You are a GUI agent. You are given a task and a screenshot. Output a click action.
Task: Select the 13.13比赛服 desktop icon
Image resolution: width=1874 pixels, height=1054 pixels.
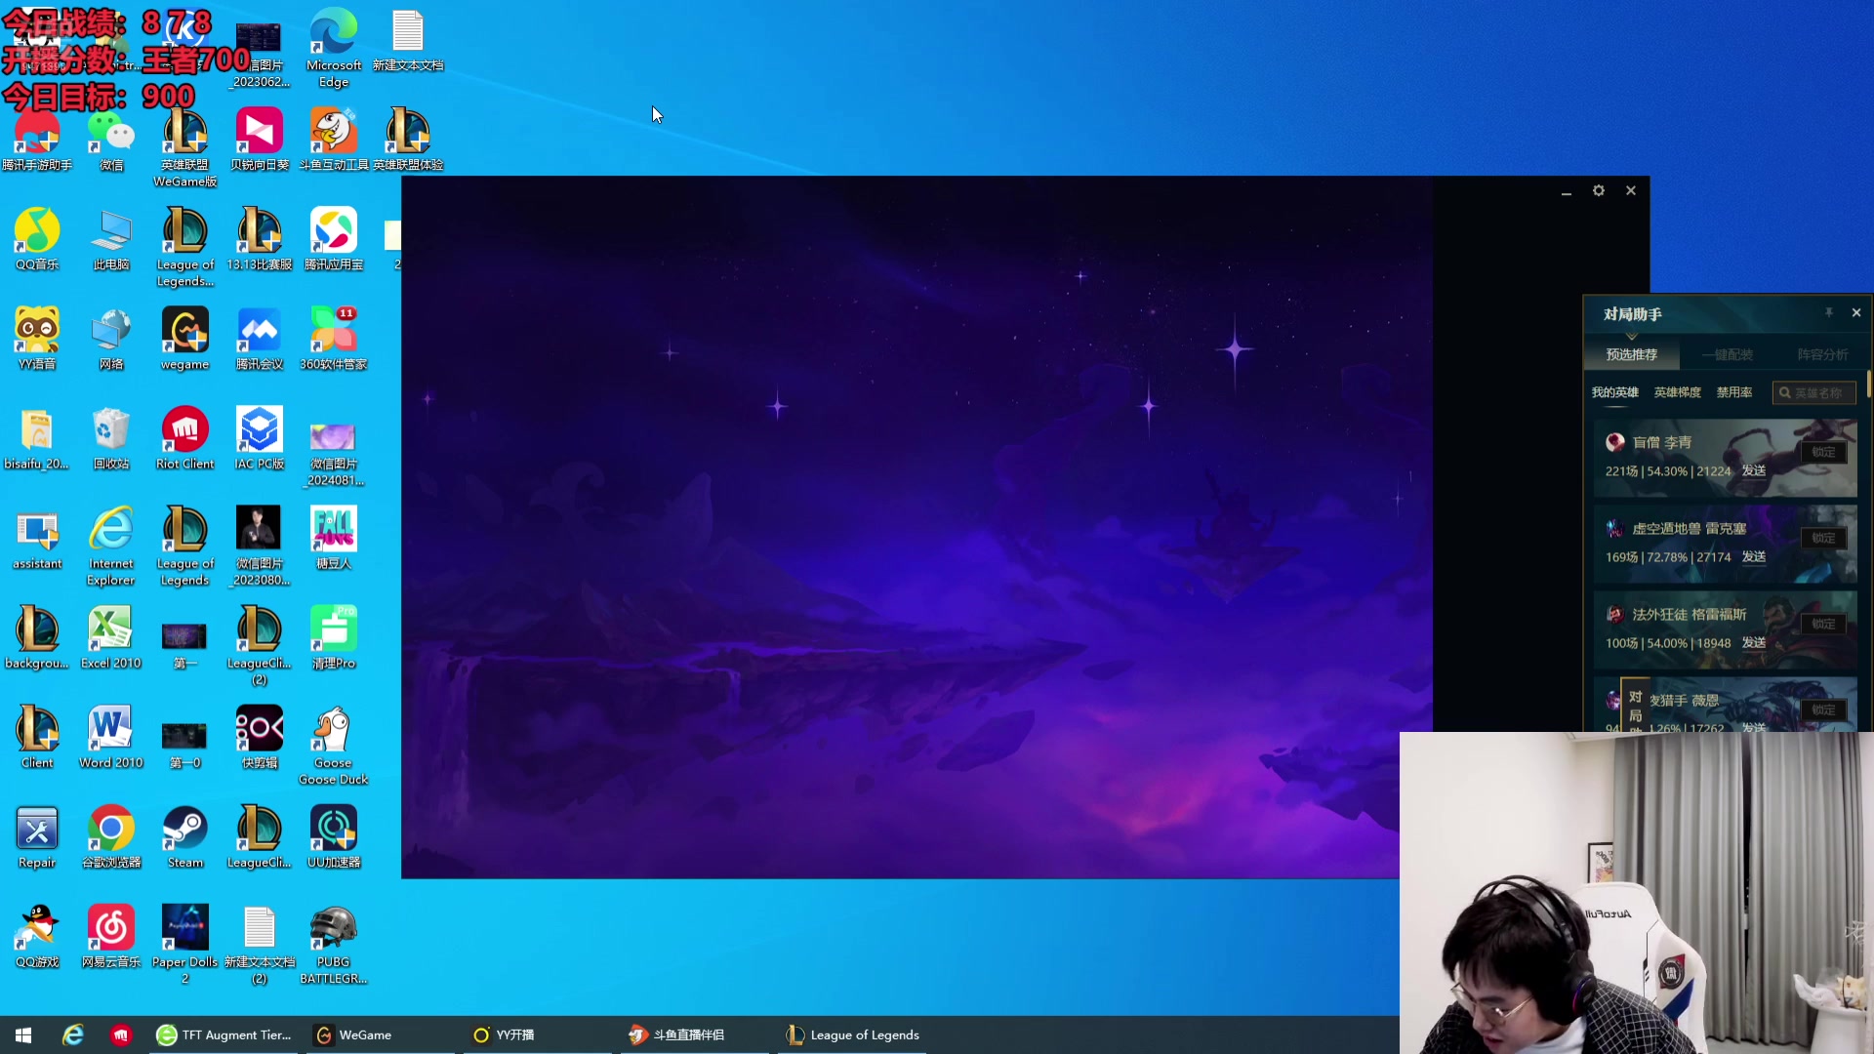click(x=259, y=239)
